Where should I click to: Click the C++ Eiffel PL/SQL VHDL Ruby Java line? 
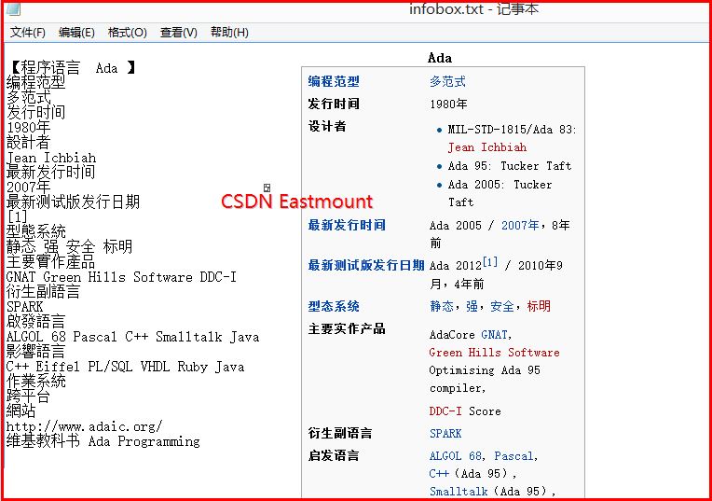click(x=125, y=367)
